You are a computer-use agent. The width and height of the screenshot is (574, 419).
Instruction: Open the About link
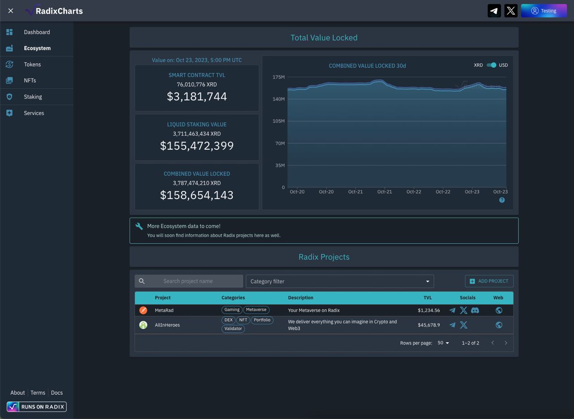coord(17,393)
